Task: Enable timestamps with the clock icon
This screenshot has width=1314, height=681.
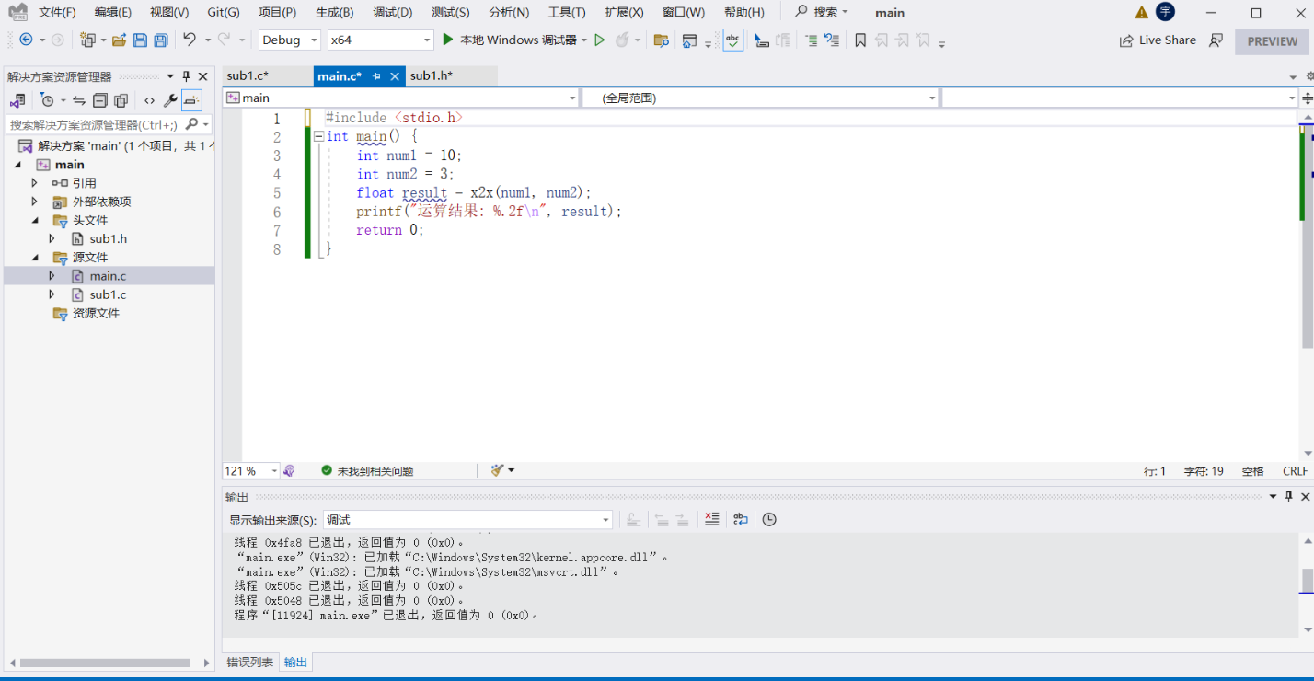Action: pos(768,519)
